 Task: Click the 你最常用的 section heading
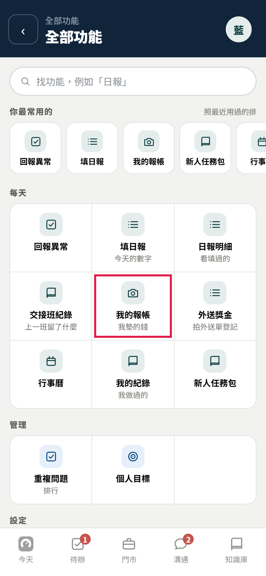31,112
